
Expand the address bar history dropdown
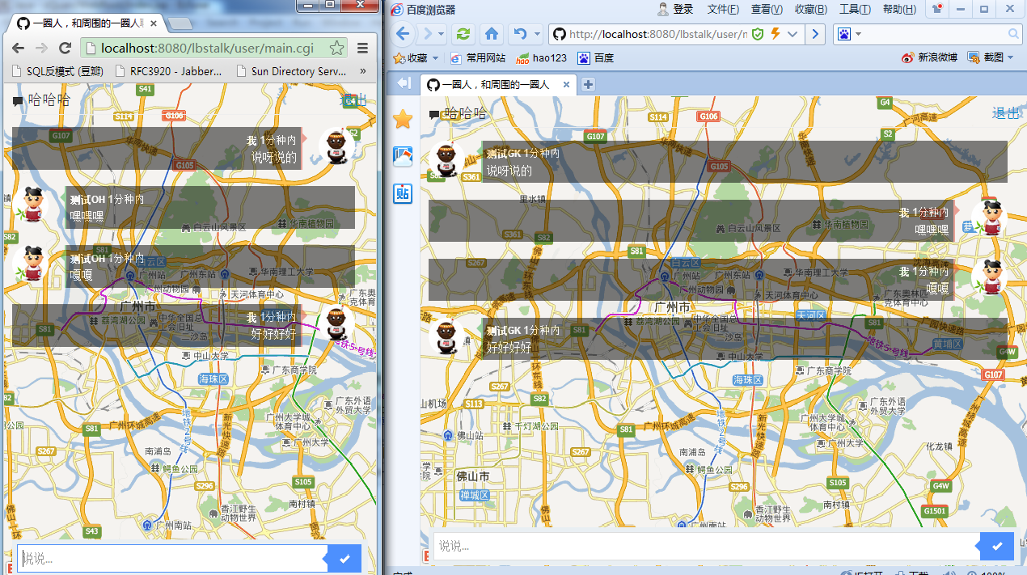792,34
